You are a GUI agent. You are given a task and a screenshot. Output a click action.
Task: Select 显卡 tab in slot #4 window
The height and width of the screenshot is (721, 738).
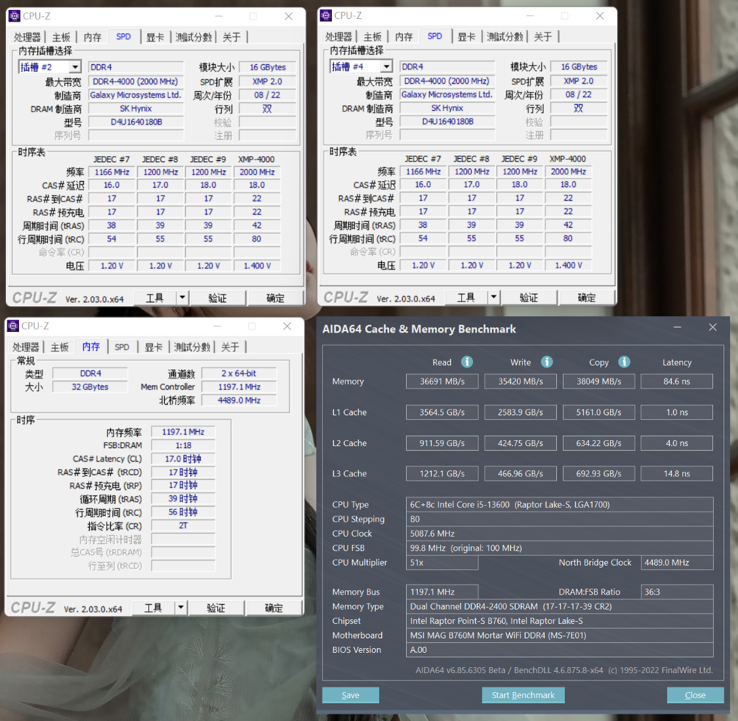point(466,37)
